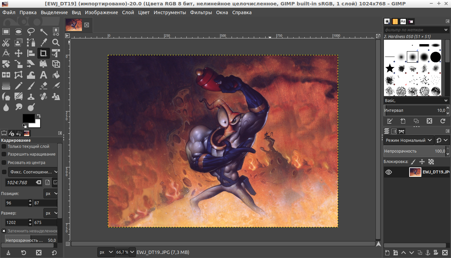Open the Позиция units px dropdown
This screenshot has width=451, height=258.
coord(51,194)
